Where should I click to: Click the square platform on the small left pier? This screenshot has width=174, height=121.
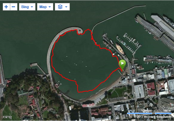(34, 65)
